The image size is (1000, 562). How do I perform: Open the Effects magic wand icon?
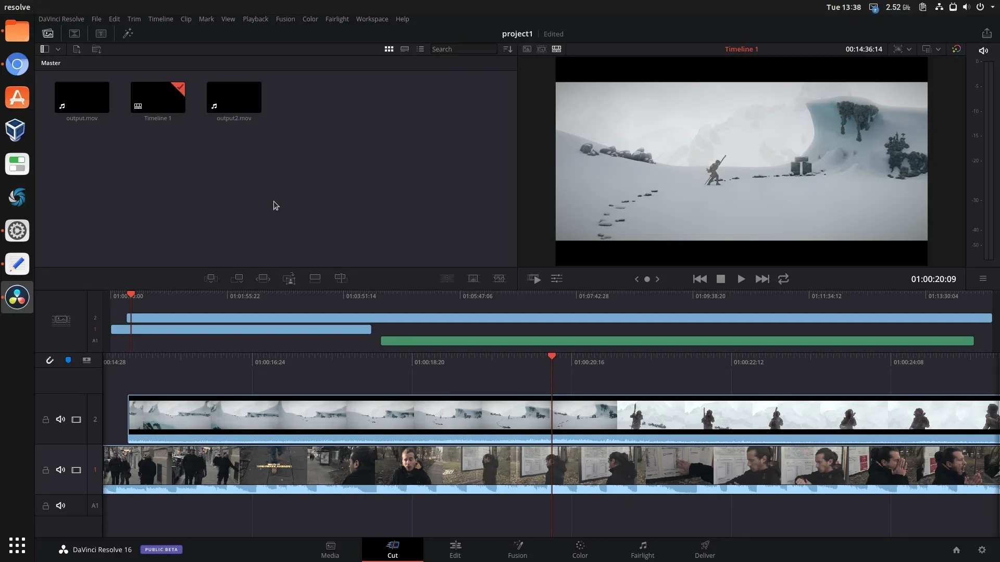[x=128, y=33]
